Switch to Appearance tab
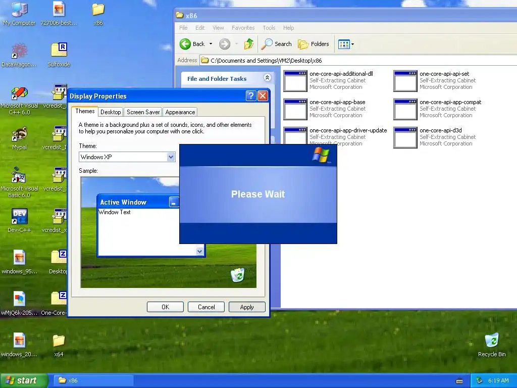 point(180,112)
